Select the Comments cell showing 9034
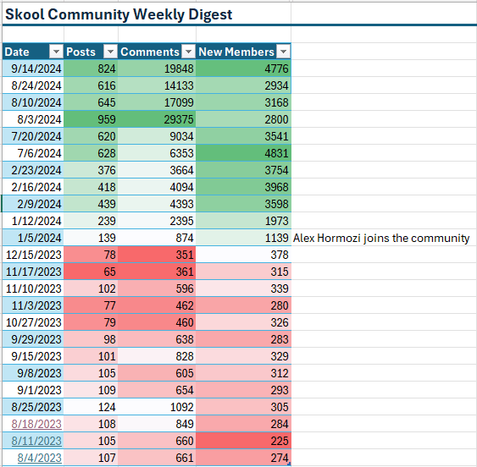Viewport: 477px width, 467px height. pyautogui.click(x=157, y=136)
